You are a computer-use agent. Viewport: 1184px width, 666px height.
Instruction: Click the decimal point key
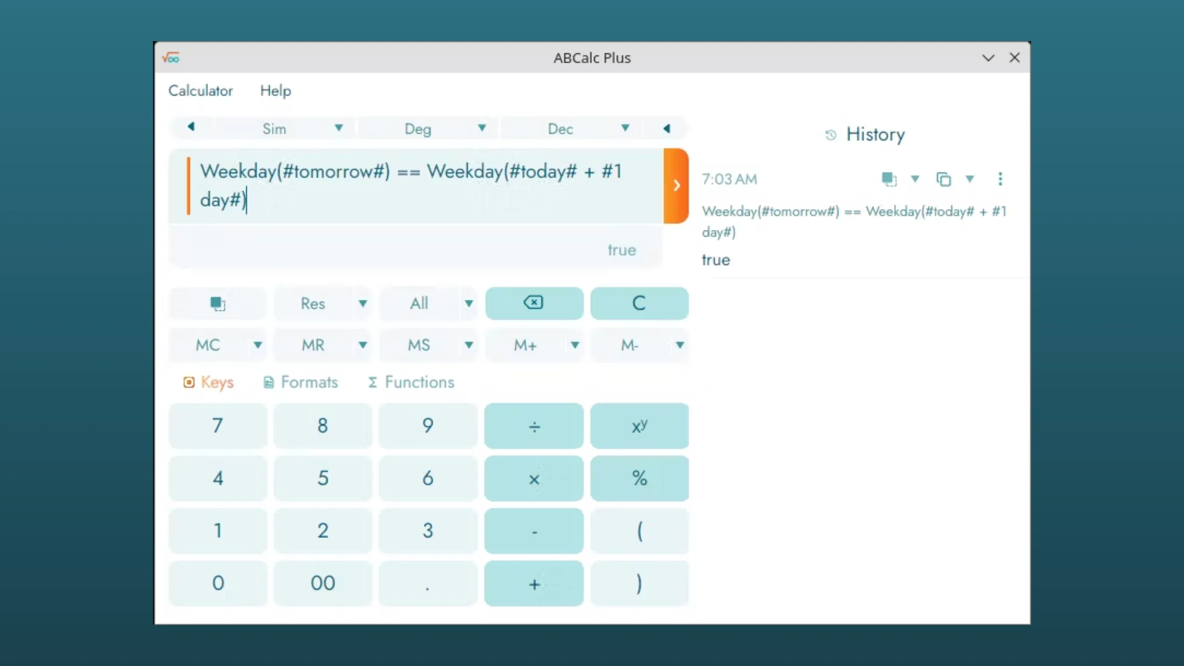coord(428,583)
